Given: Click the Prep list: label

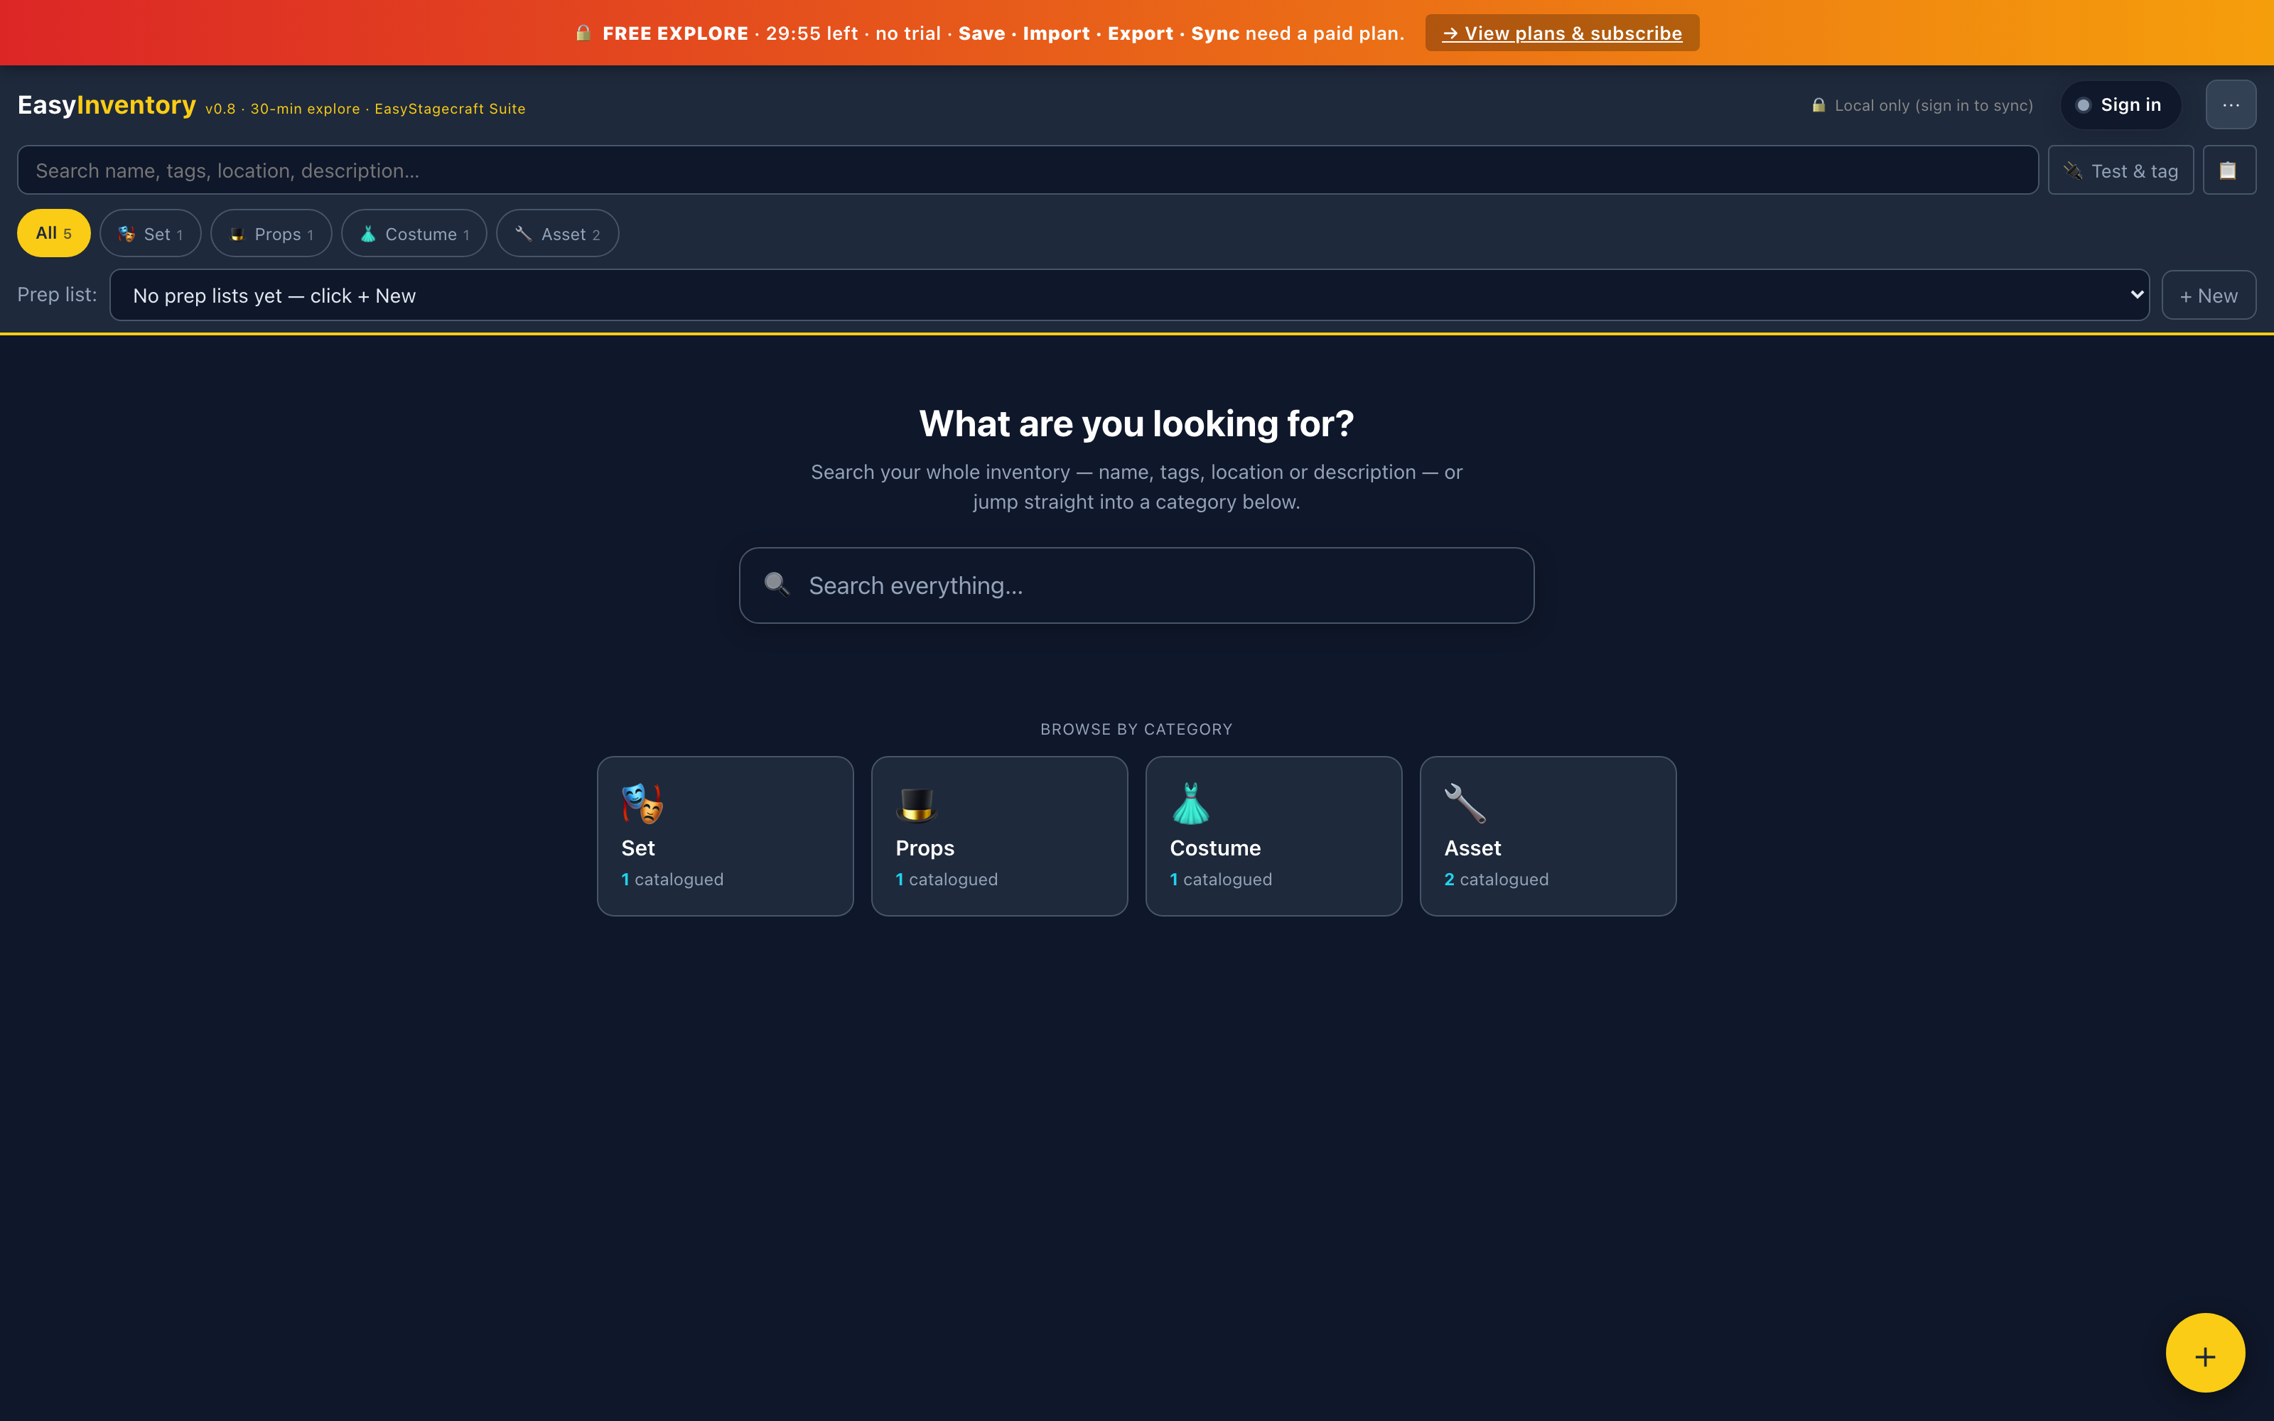Looking at the screenshot, I should 58,294.
